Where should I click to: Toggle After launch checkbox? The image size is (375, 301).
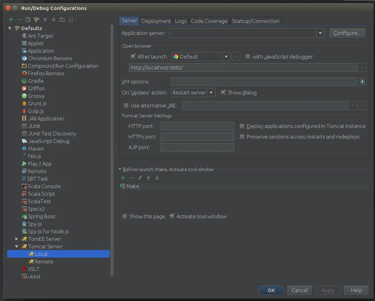coord(133,56)
